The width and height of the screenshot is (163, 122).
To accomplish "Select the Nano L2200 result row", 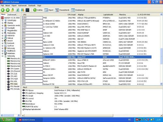I will pos(87,42).
